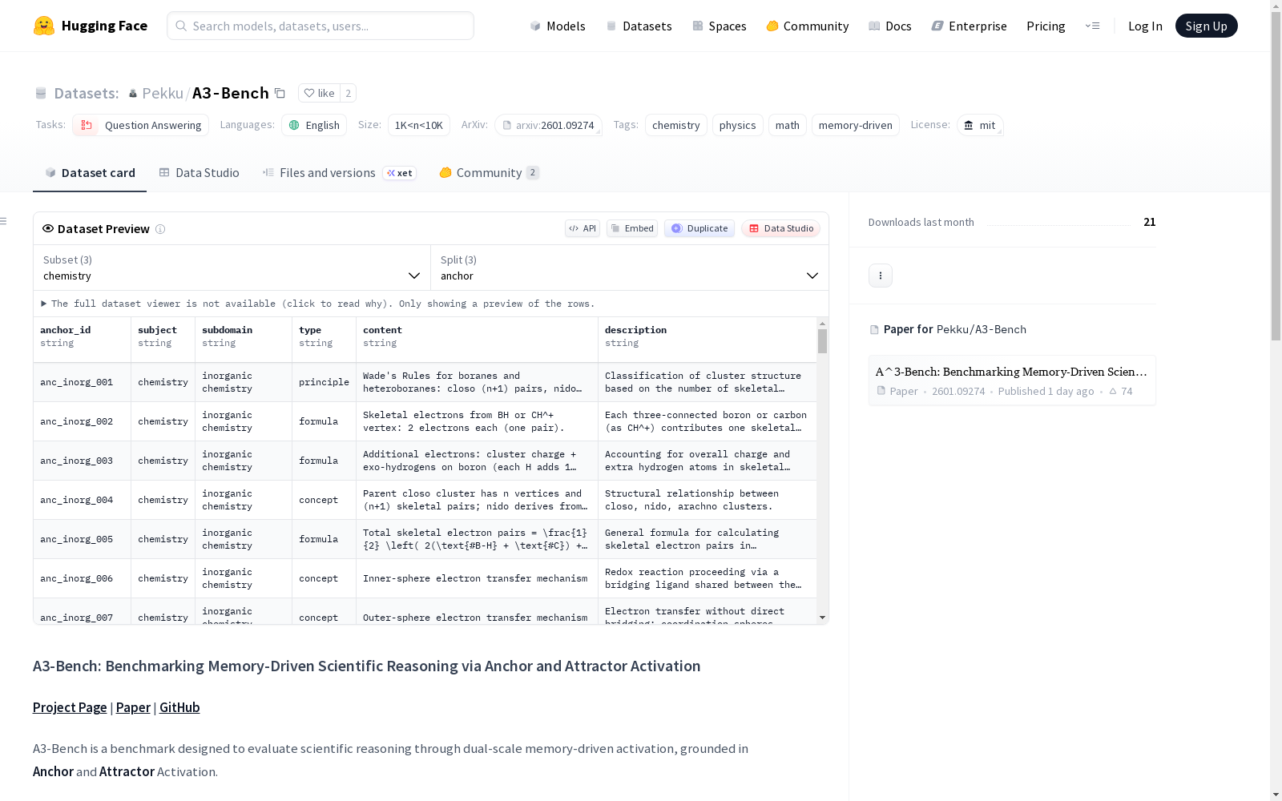
Task: Click the table-of-contents icon at left edge
Action: point(4,221)
